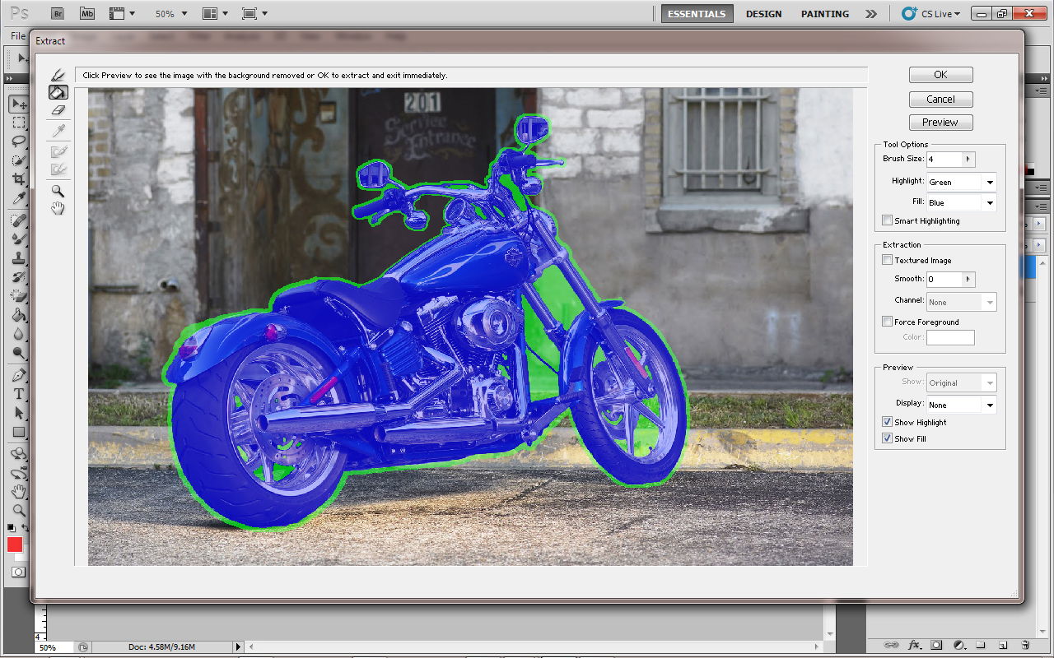Click the Preview button
Screen dimensions: 1054x658
(x=940, y=123)
